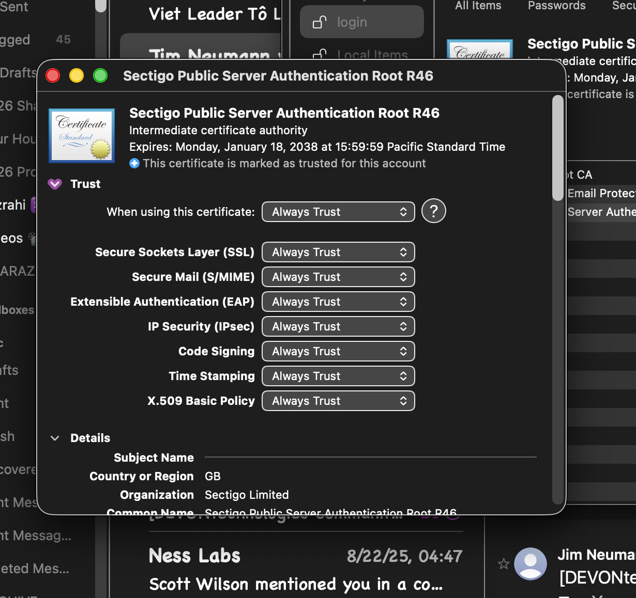Open the 'When using this certificate' dropdown
636x598 pixels.
(x=338, y=212)
